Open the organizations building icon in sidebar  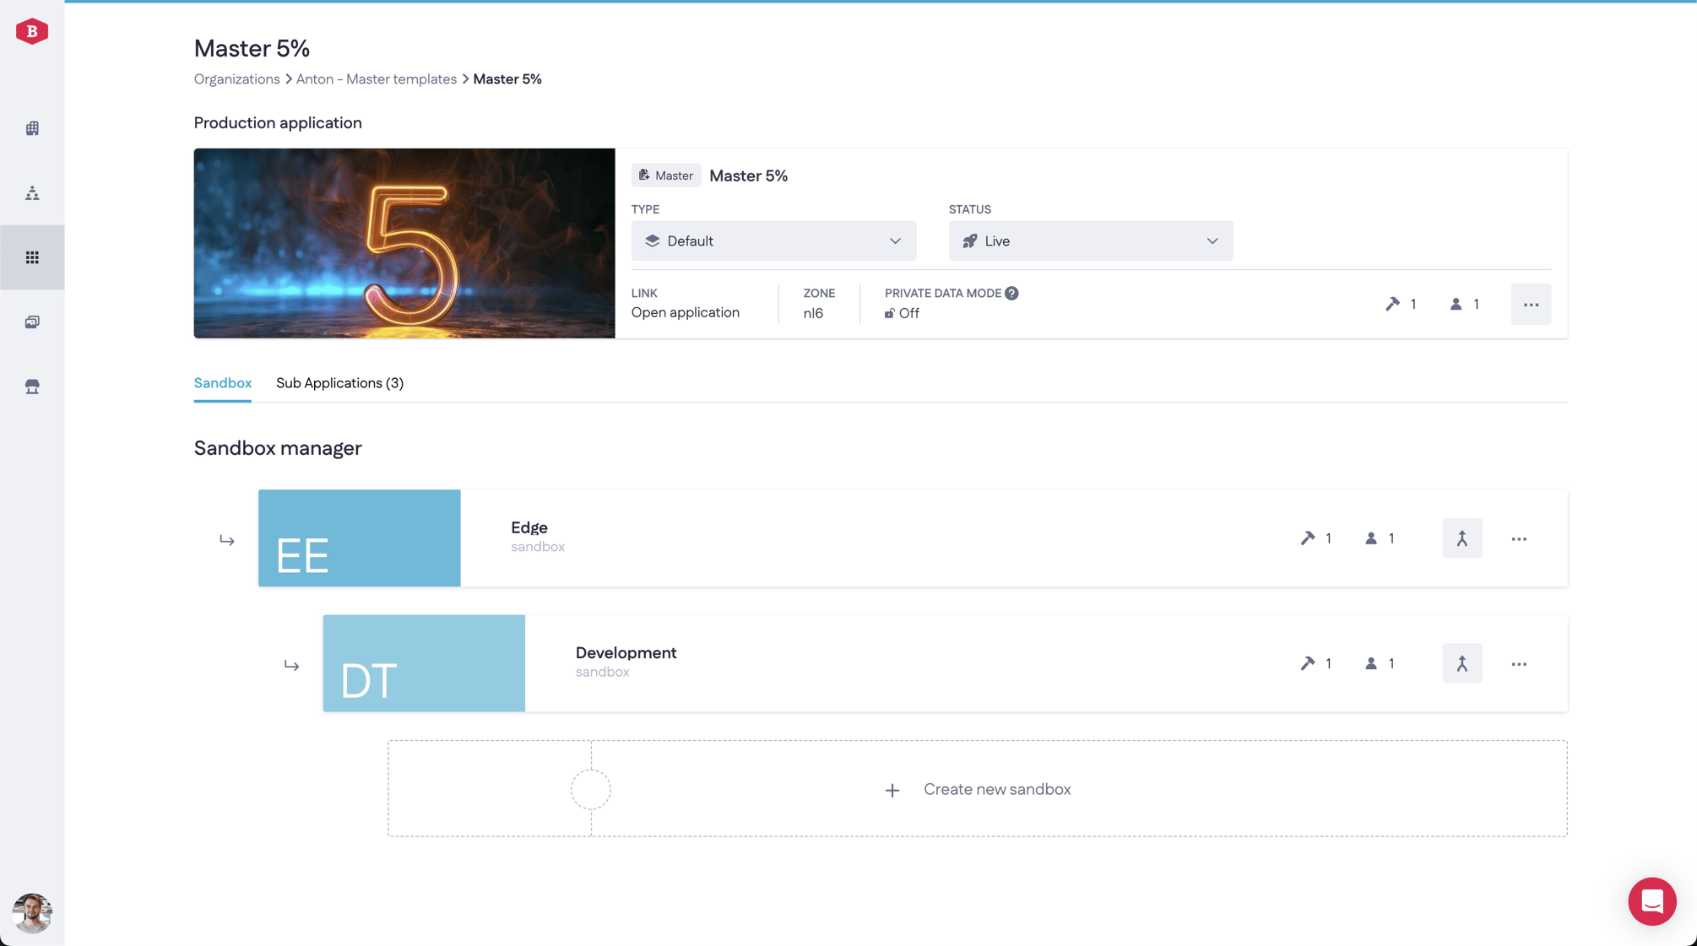pos(32,128)
